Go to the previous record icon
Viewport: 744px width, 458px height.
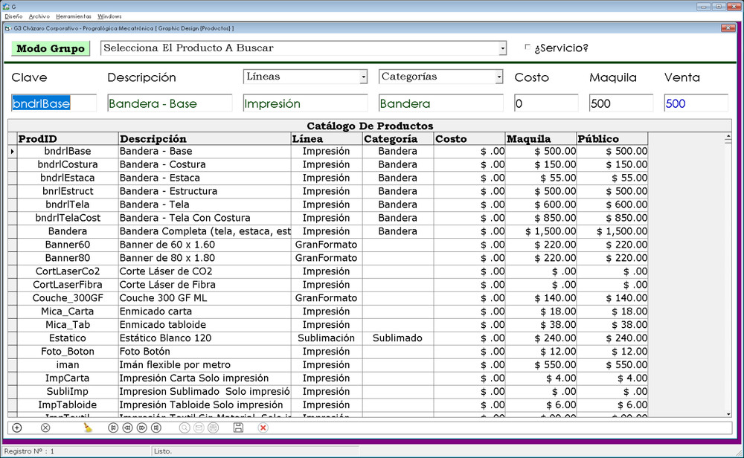point(127,428)
